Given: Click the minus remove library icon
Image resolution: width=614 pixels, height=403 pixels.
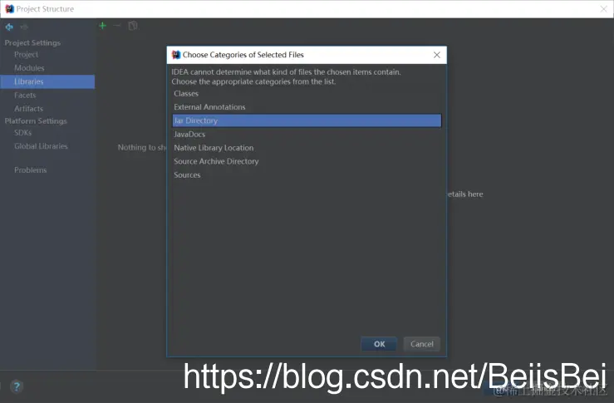Looking at the screenshot, I should point(116,26).
